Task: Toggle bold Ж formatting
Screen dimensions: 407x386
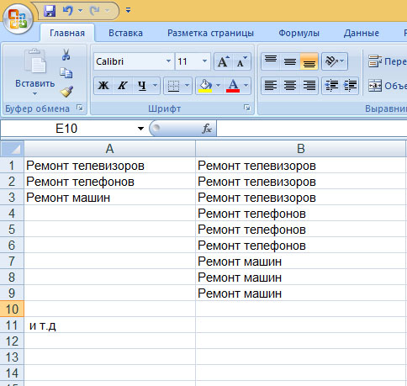Action: tap(103, 85)
